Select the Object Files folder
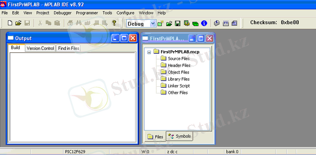Viewport: 316px width, 155px height. tap(179, 72)
